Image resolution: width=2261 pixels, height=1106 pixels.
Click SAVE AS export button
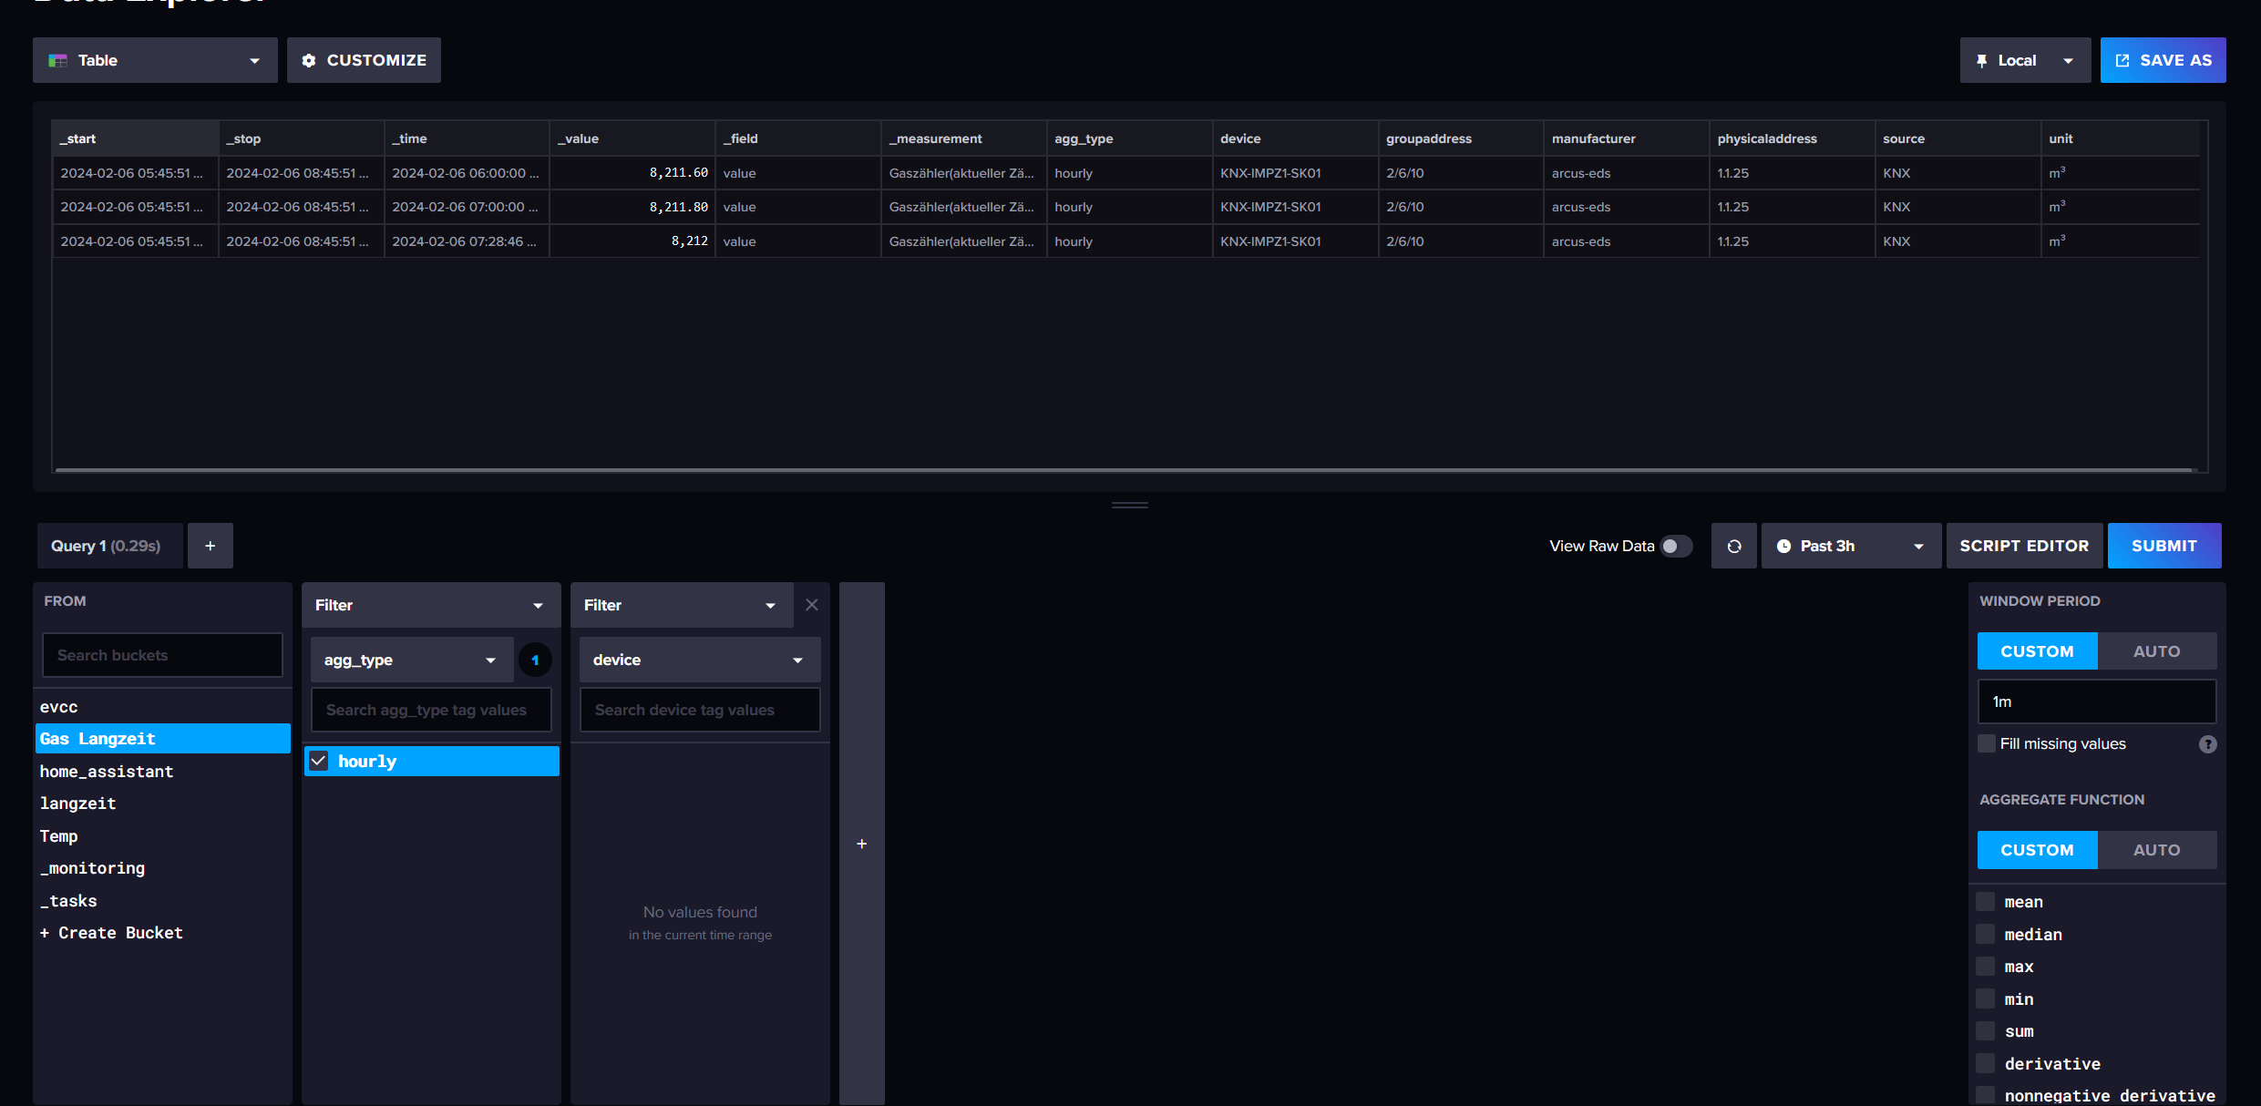click(x=2163, y=60)
